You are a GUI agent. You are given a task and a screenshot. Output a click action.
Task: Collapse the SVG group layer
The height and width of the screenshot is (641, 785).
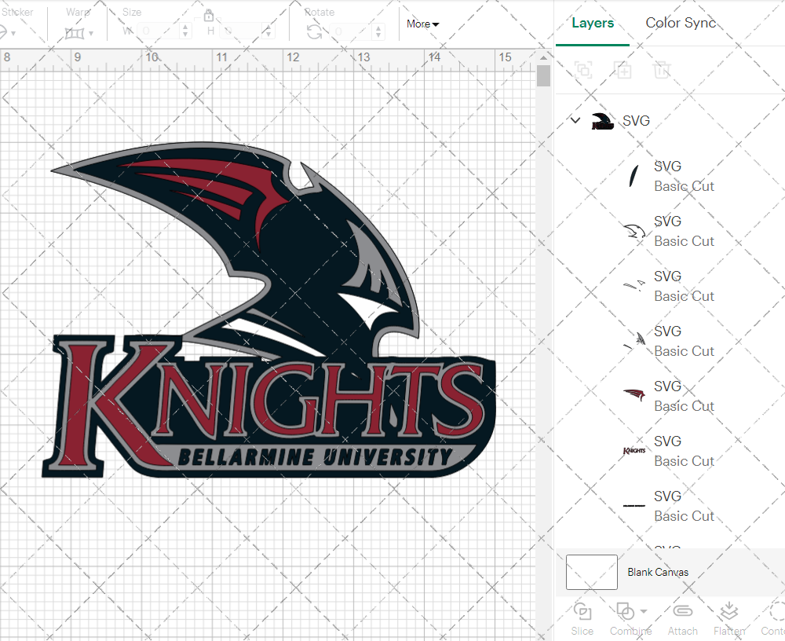point(575,121)
